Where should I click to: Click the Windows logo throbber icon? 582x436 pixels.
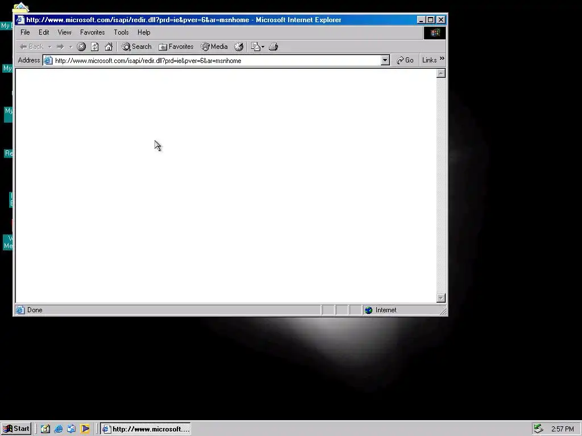(435, 32)
